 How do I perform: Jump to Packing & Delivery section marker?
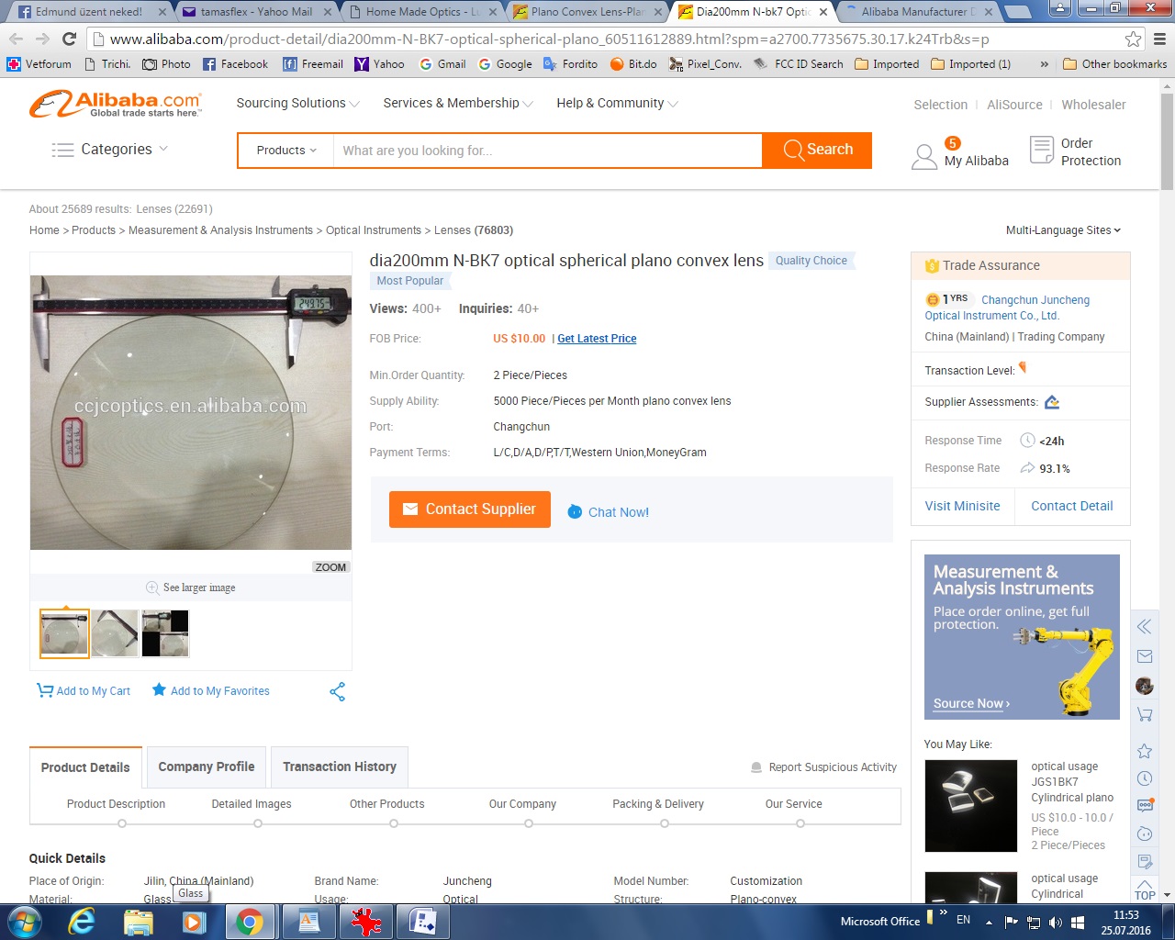tap(665, 823)
